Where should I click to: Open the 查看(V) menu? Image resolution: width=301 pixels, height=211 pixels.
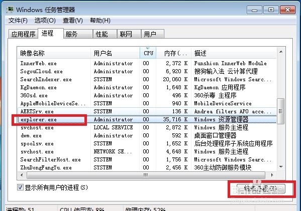(x=72, y=20)
